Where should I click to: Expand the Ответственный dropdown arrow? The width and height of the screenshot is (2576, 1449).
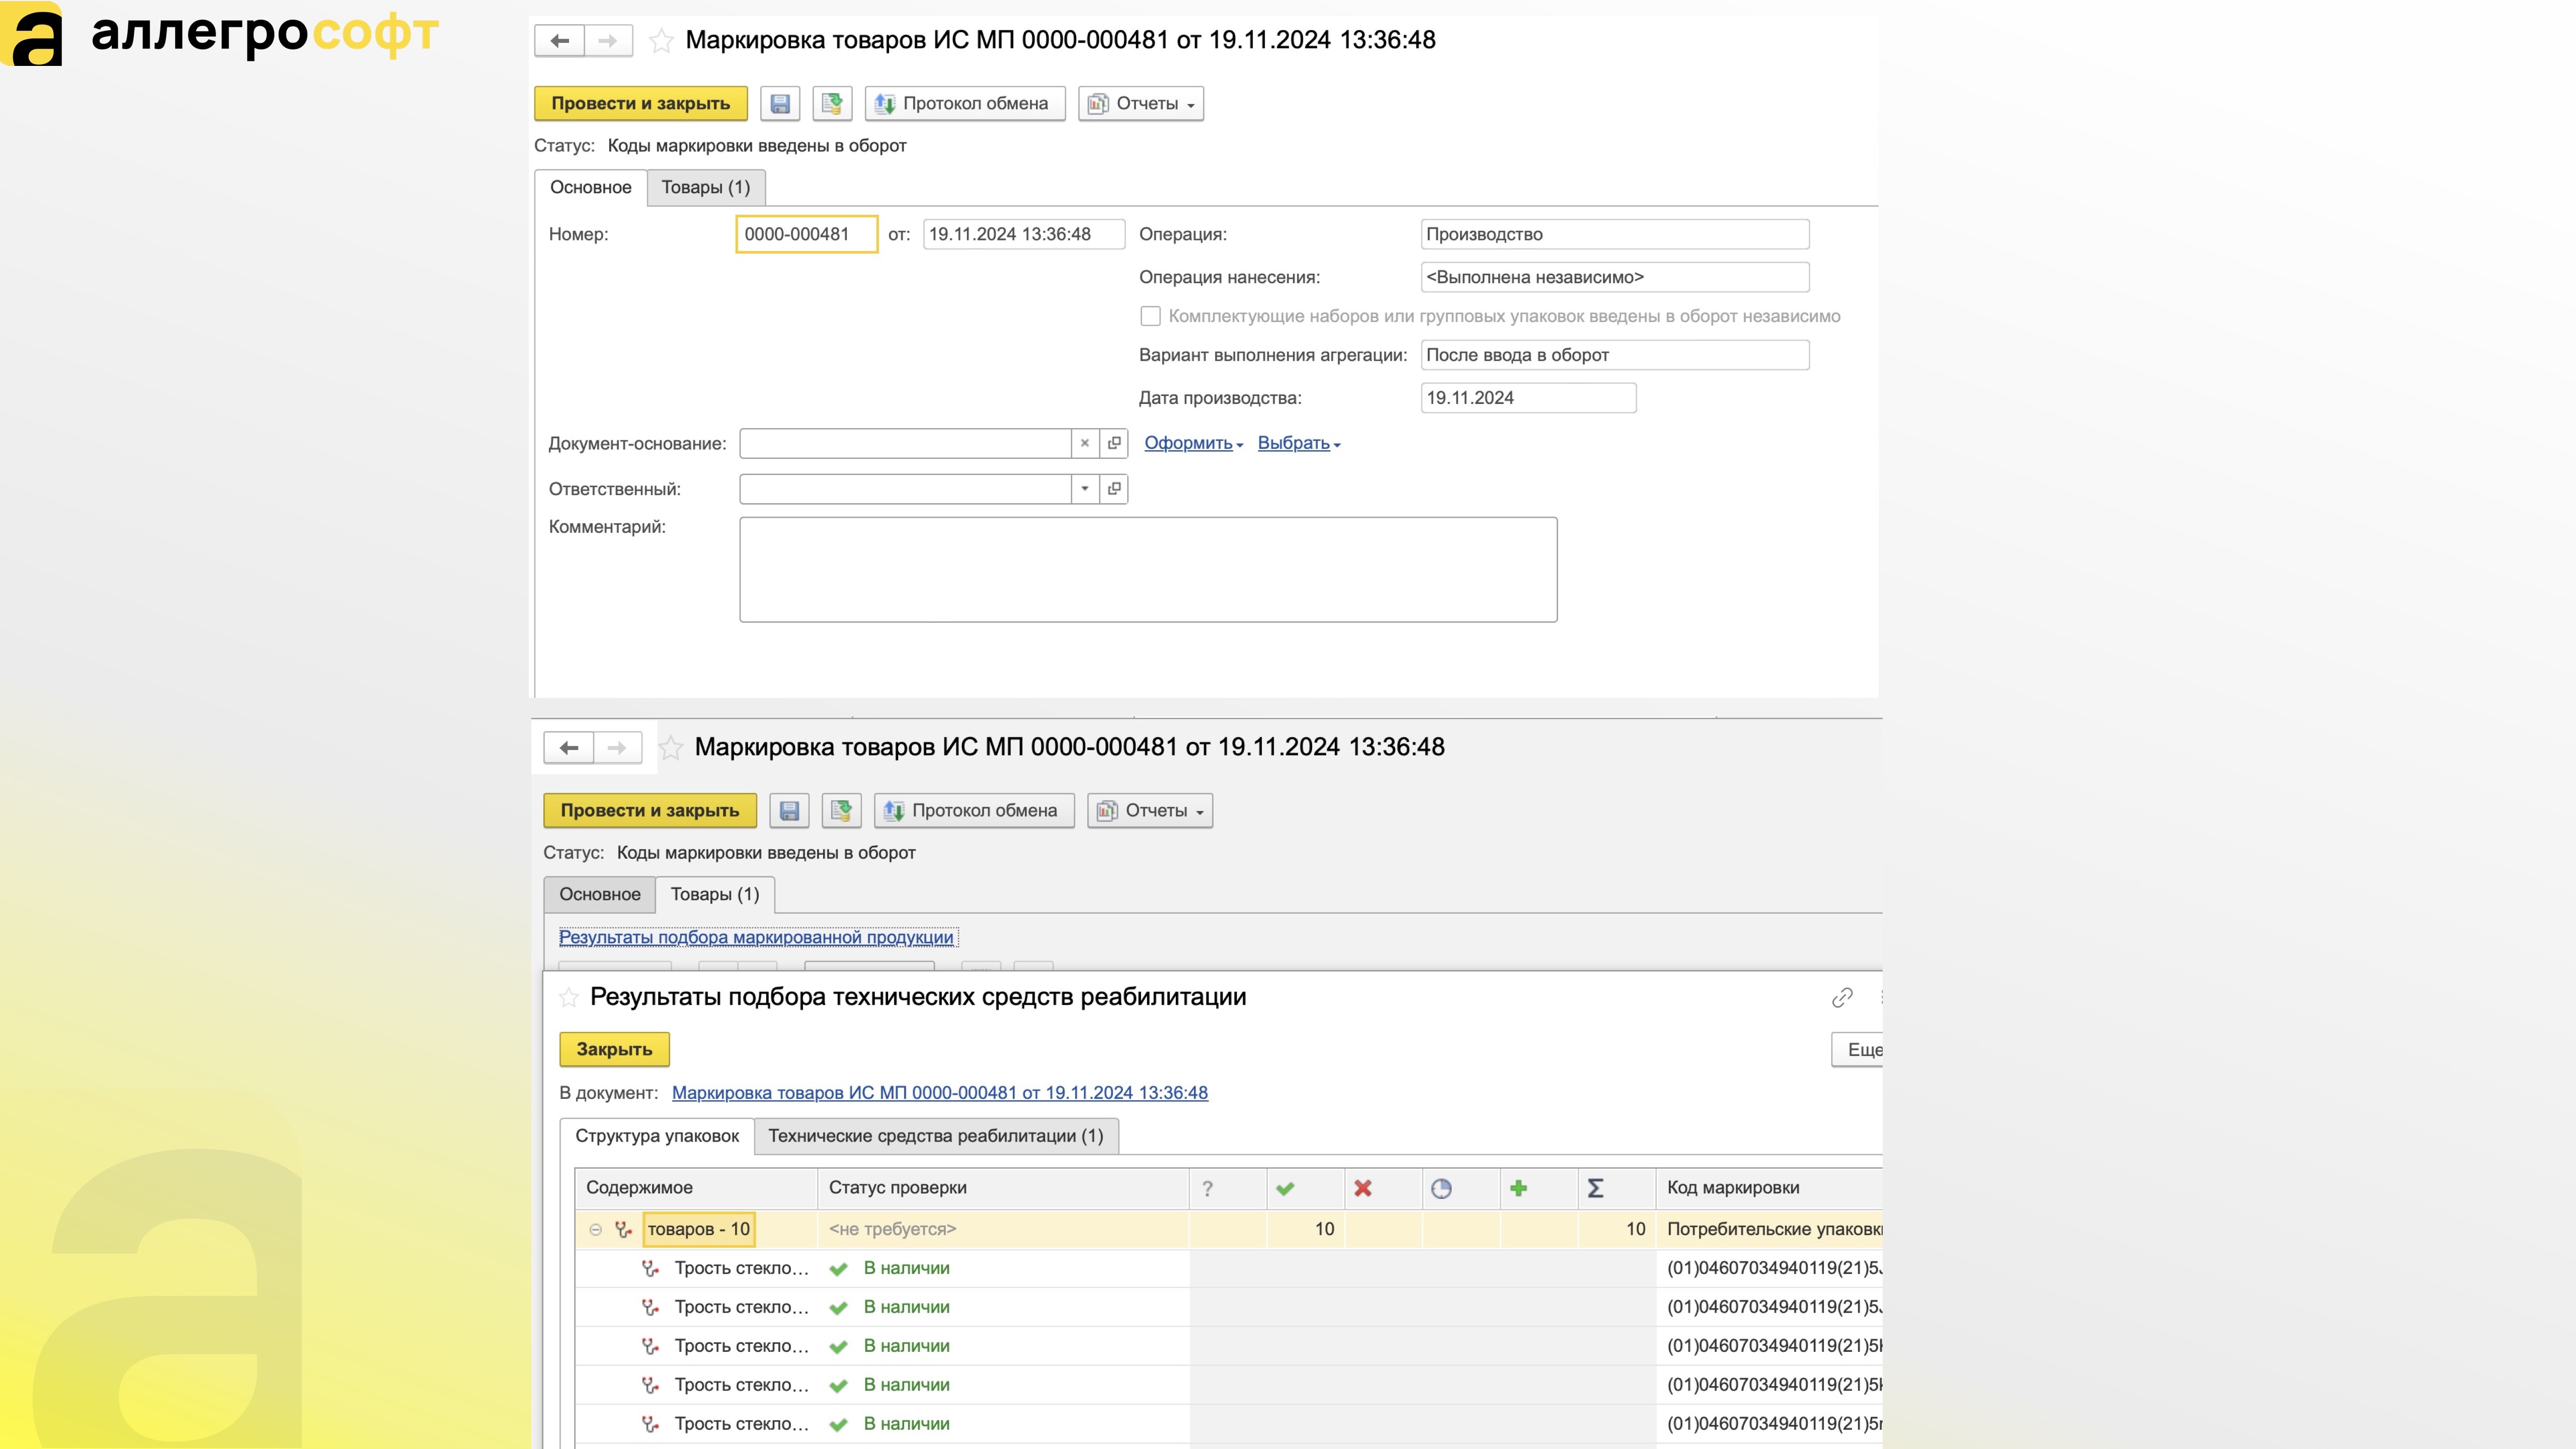(x=1085, y=490)
